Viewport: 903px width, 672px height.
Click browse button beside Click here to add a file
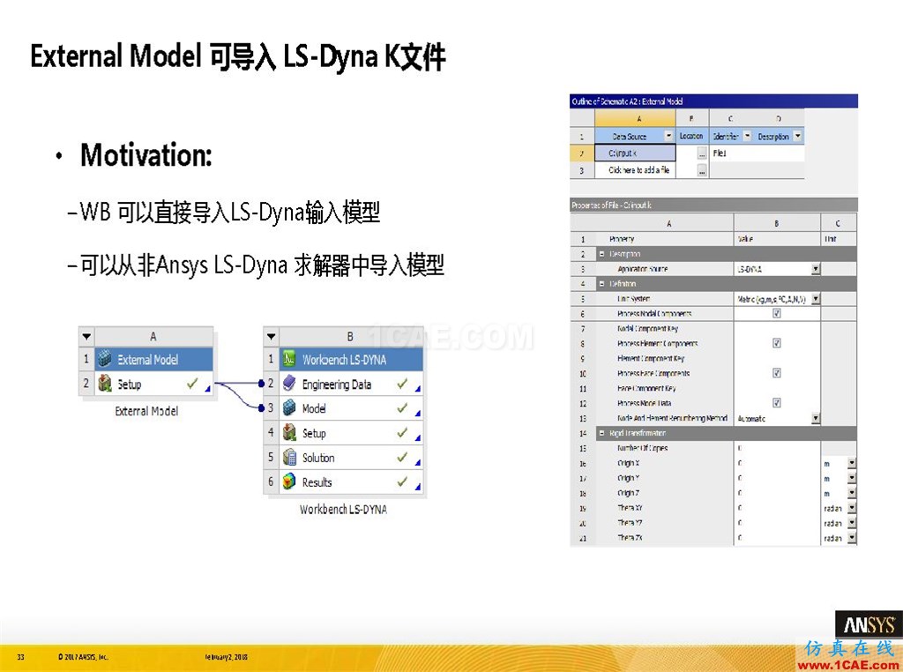(x=701, y=170)
